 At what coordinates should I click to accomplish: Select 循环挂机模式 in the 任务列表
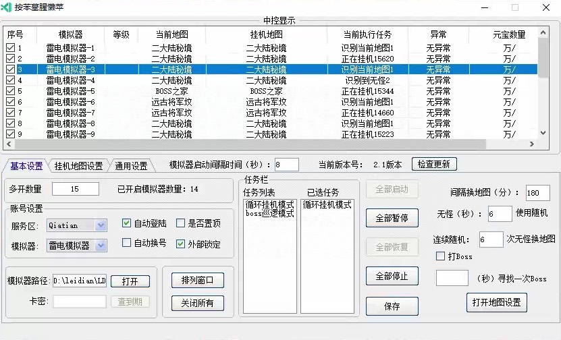[x=270, y=204]
